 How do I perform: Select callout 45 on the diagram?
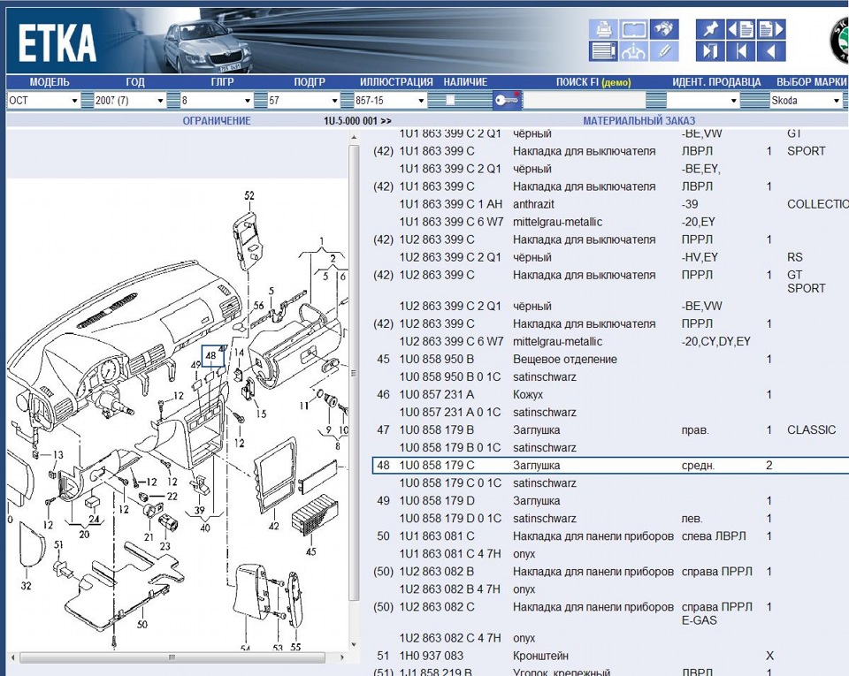pyautogui.click(x=310, y=551)
